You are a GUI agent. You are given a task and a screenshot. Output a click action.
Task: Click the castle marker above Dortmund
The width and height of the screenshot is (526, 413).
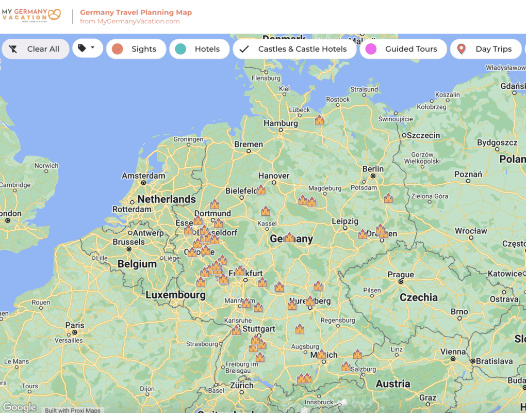[215, 204]
